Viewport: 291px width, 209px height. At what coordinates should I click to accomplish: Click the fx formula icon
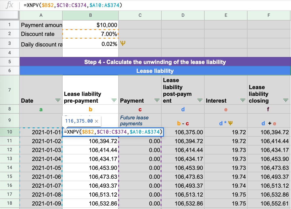point(10,4)
